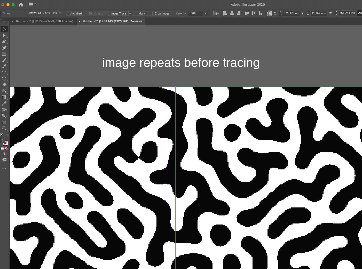Toggle the screen mode at toolbar bottom
Image resolution: width=362 pixels, height=269 pixels.
[4, 160]
